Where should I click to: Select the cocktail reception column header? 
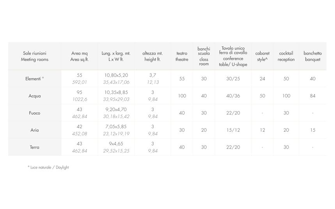point(286,56)
